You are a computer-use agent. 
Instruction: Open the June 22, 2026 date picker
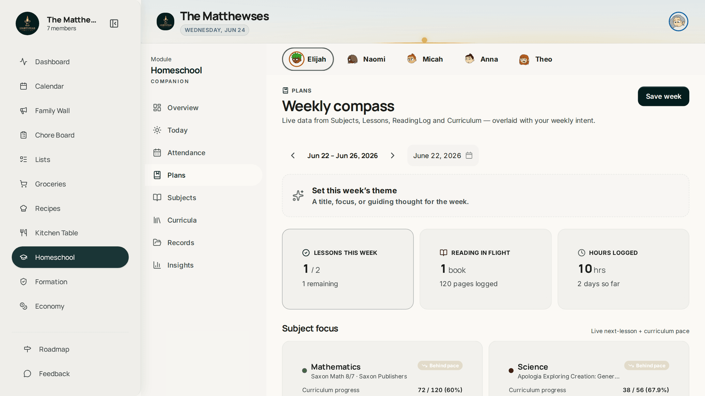pos(443,155)
